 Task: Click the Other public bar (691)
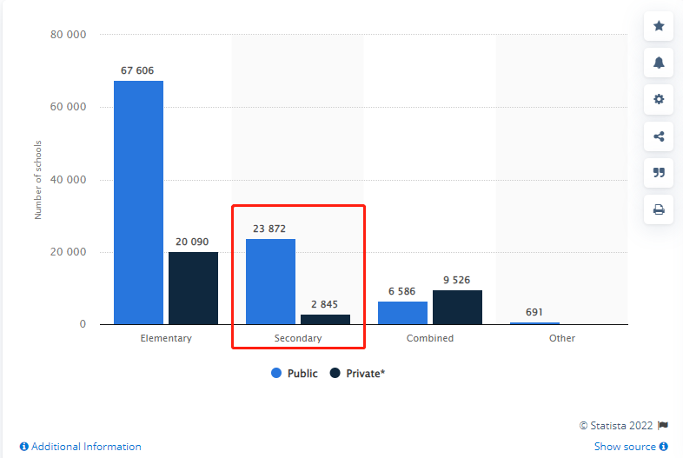click(534, 323)
